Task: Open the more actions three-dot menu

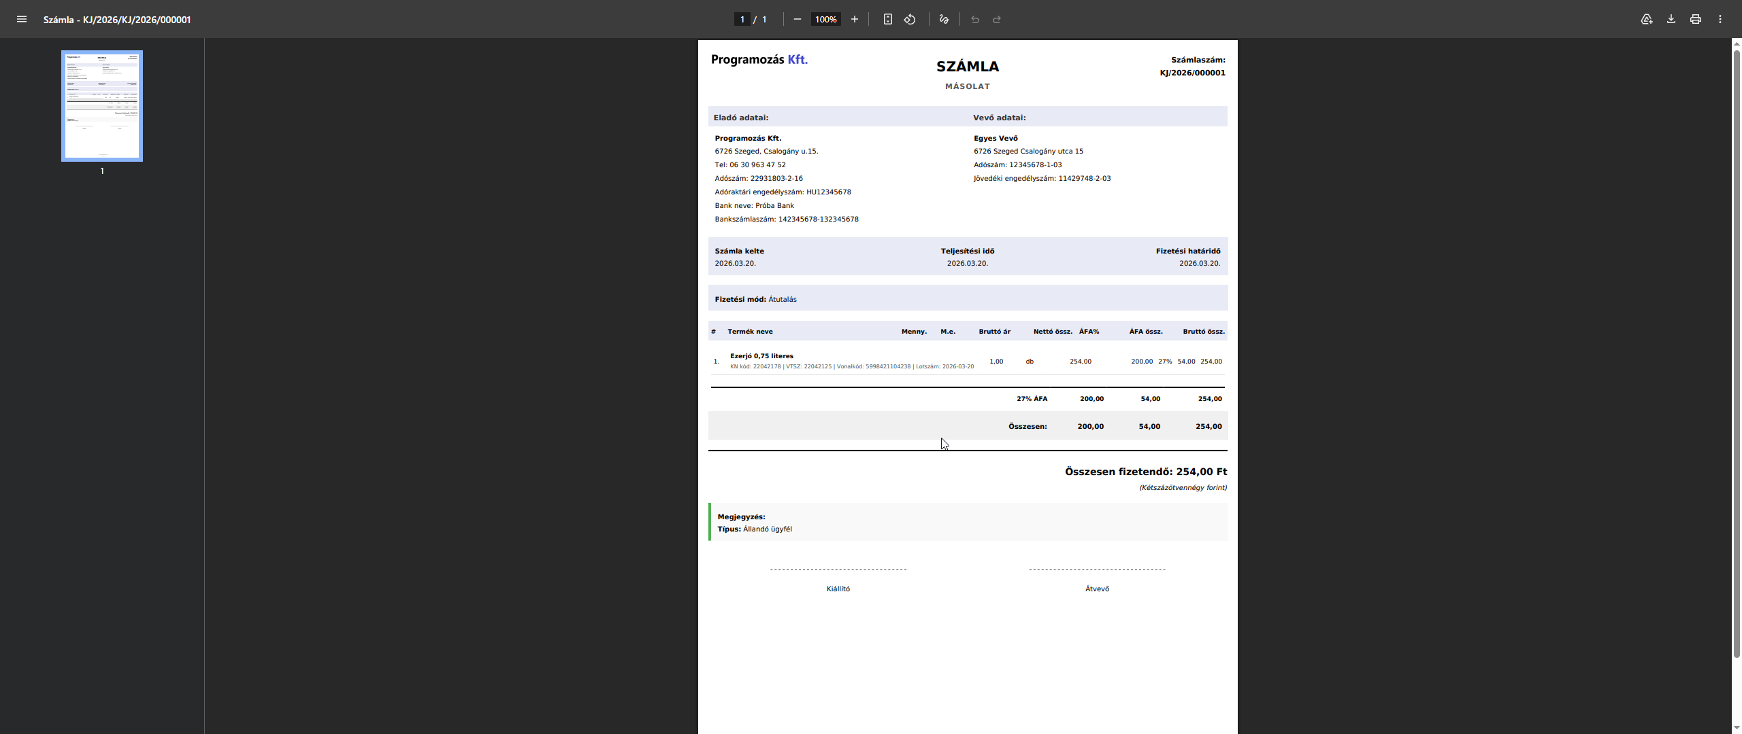Action: [1720, 19]
